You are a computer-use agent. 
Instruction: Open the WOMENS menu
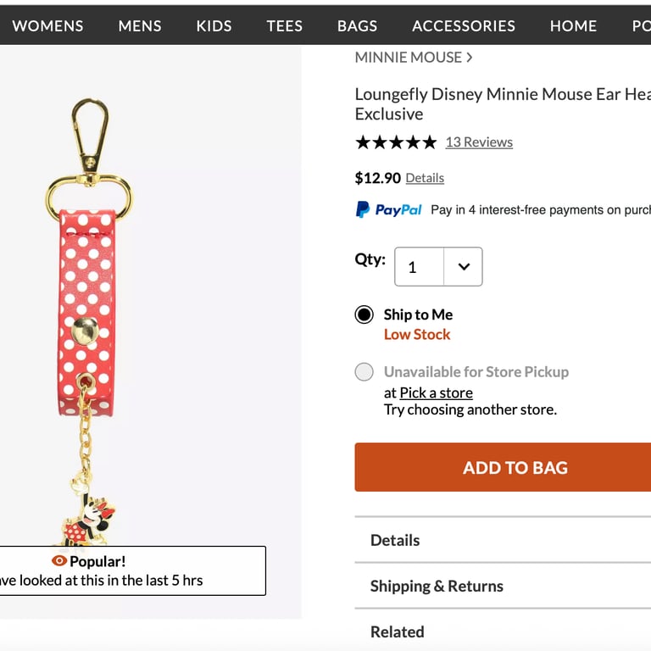tap(47, 25)
